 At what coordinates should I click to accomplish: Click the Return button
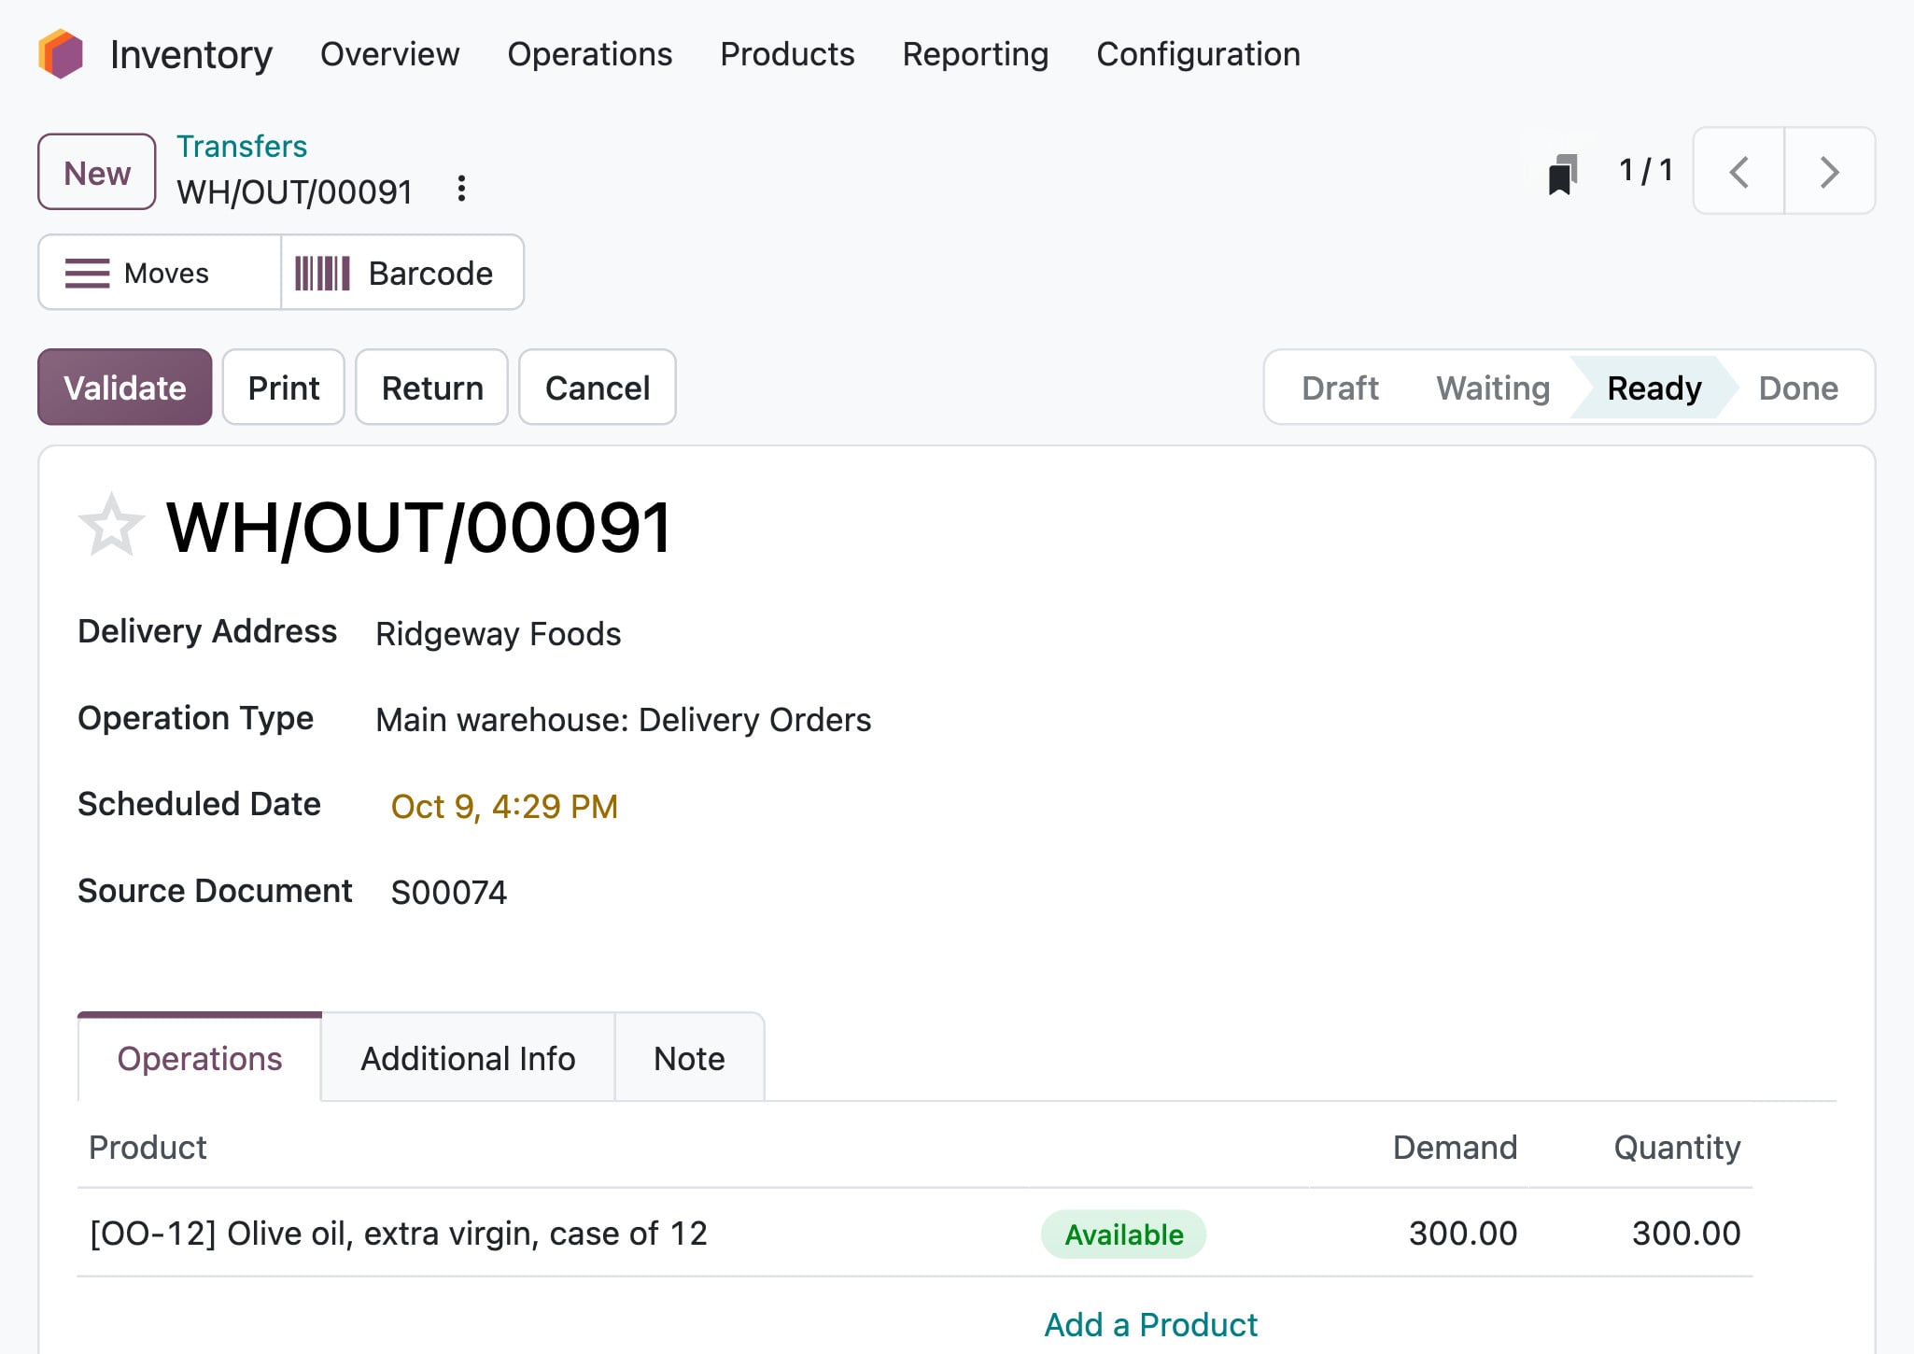coord(432,388)
